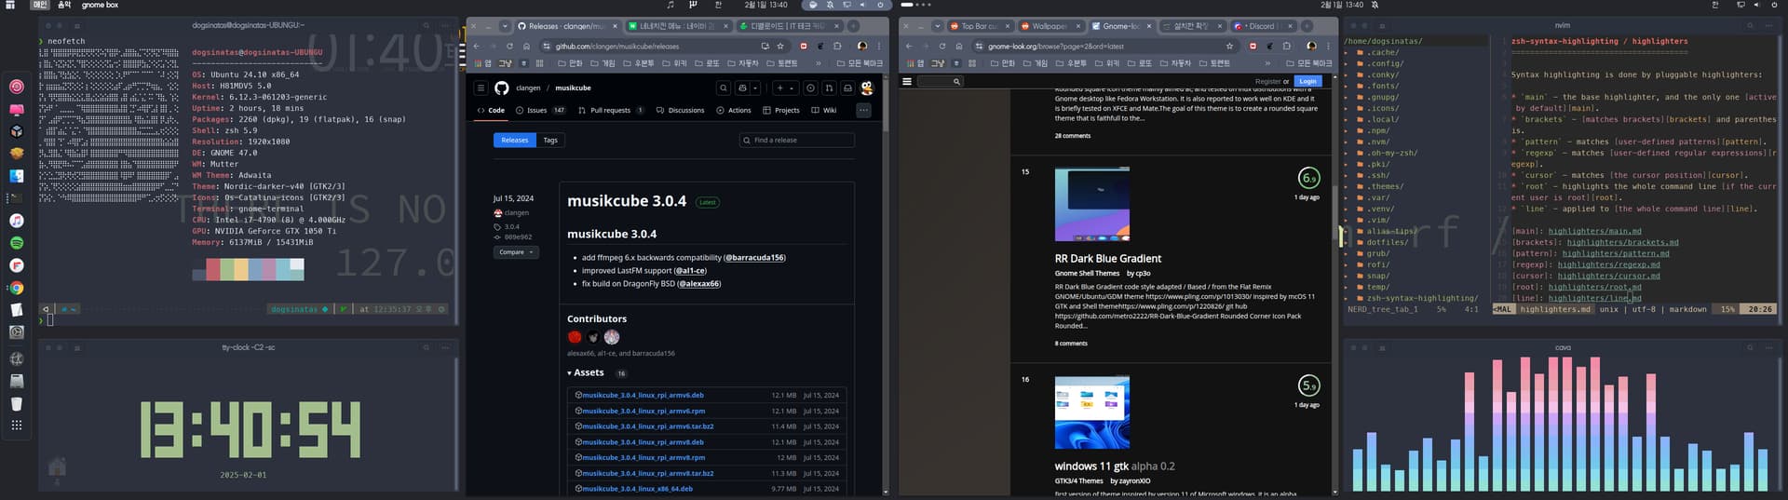Open the Wiki tab
This screenshot has height=500, width=1788.
[x=824, y=110]
